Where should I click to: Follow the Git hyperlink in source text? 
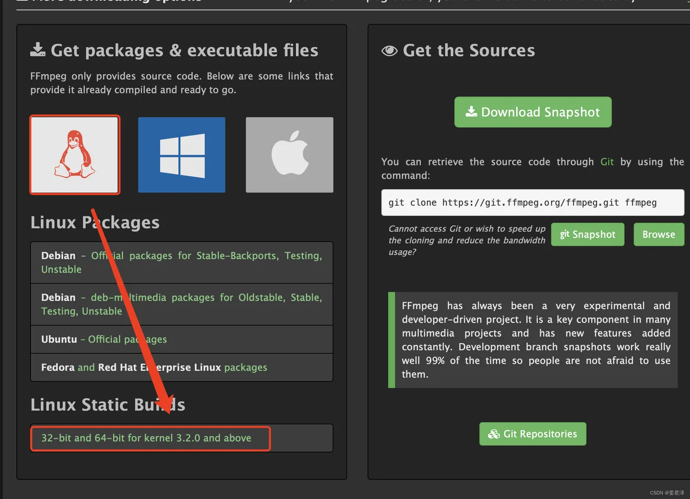(607, 162)
